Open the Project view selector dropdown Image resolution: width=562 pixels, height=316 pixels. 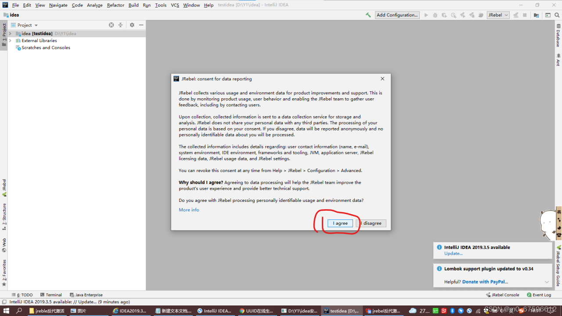(x=25, y=25)
